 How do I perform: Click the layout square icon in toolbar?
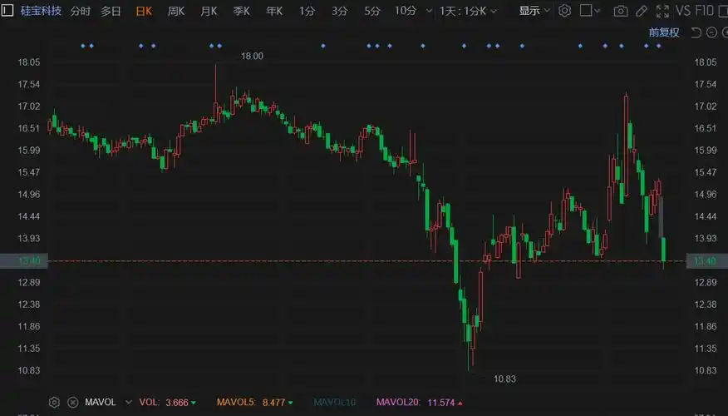click(x=586, y=10)
